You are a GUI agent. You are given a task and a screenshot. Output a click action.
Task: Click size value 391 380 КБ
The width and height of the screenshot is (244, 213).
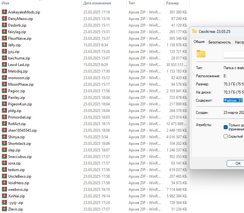(x=178, y=12)
